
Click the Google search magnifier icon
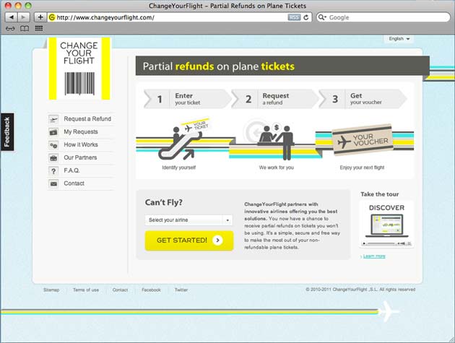[322, 17]
